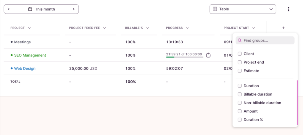Open the three-dot more options menu
The width and height of the screenshot is (303, 135).
point(289,9)
